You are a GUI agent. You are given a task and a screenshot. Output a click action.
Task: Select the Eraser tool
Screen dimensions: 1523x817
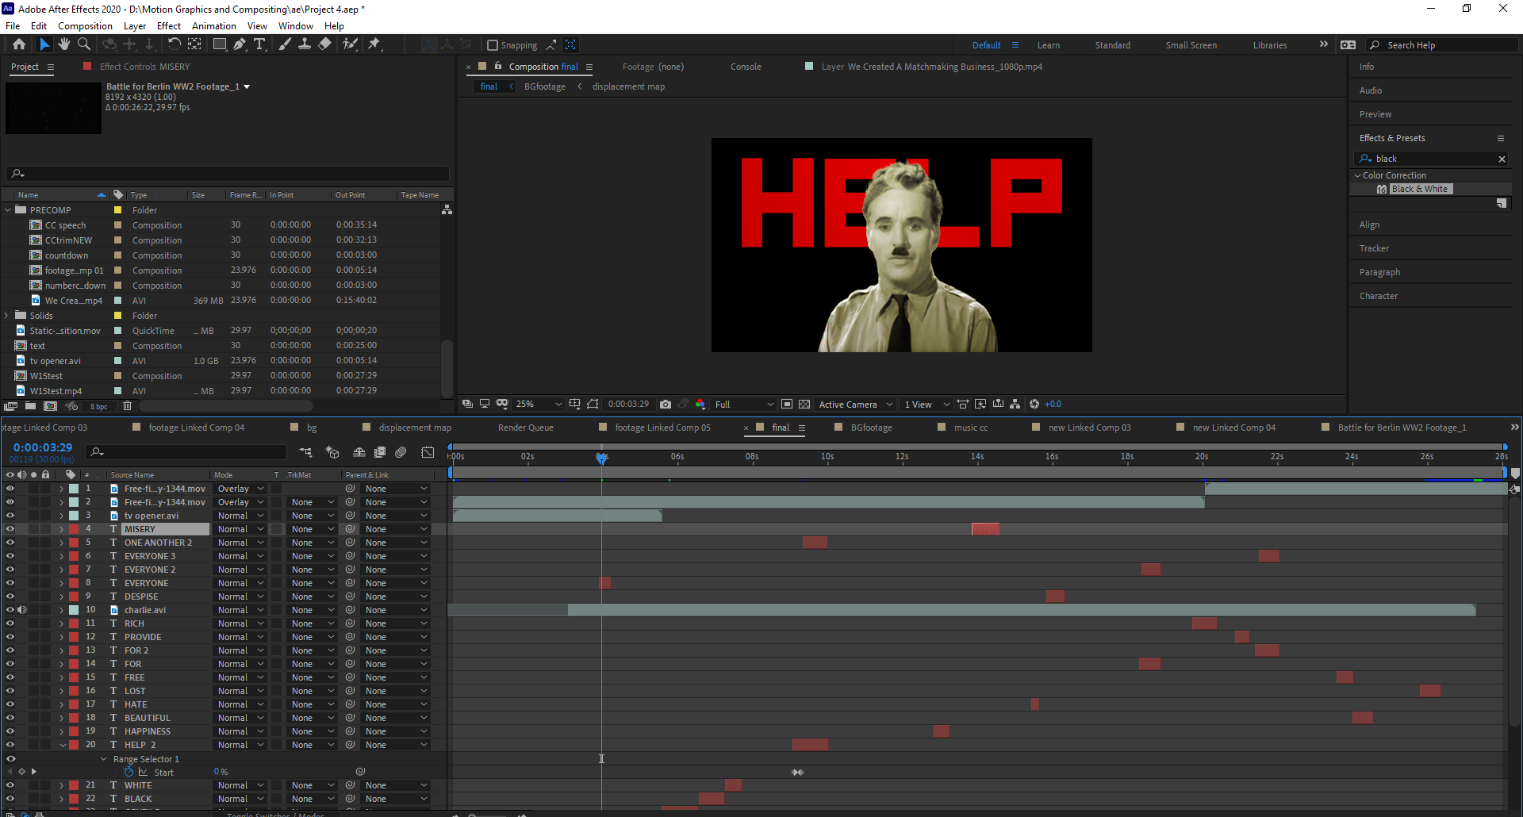[x=324, y=44]
